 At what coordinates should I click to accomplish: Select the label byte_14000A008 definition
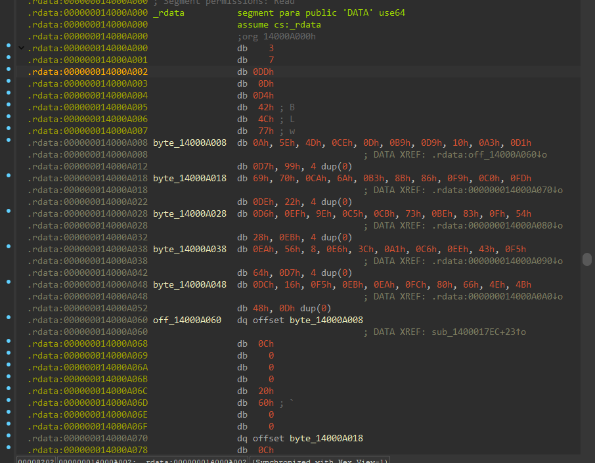point(190,143)
